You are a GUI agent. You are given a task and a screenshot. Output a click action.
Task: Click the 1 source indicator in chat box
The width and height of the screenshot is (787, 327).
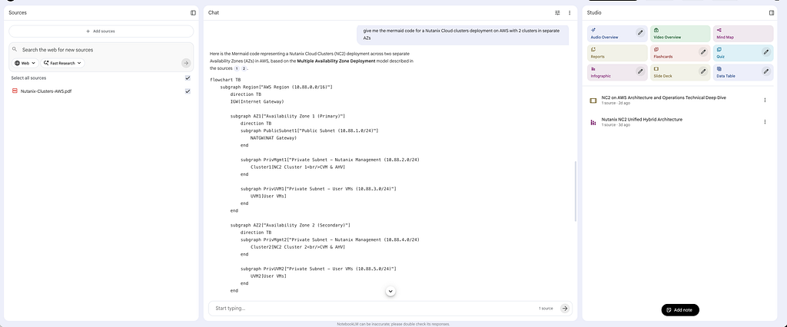546,309
